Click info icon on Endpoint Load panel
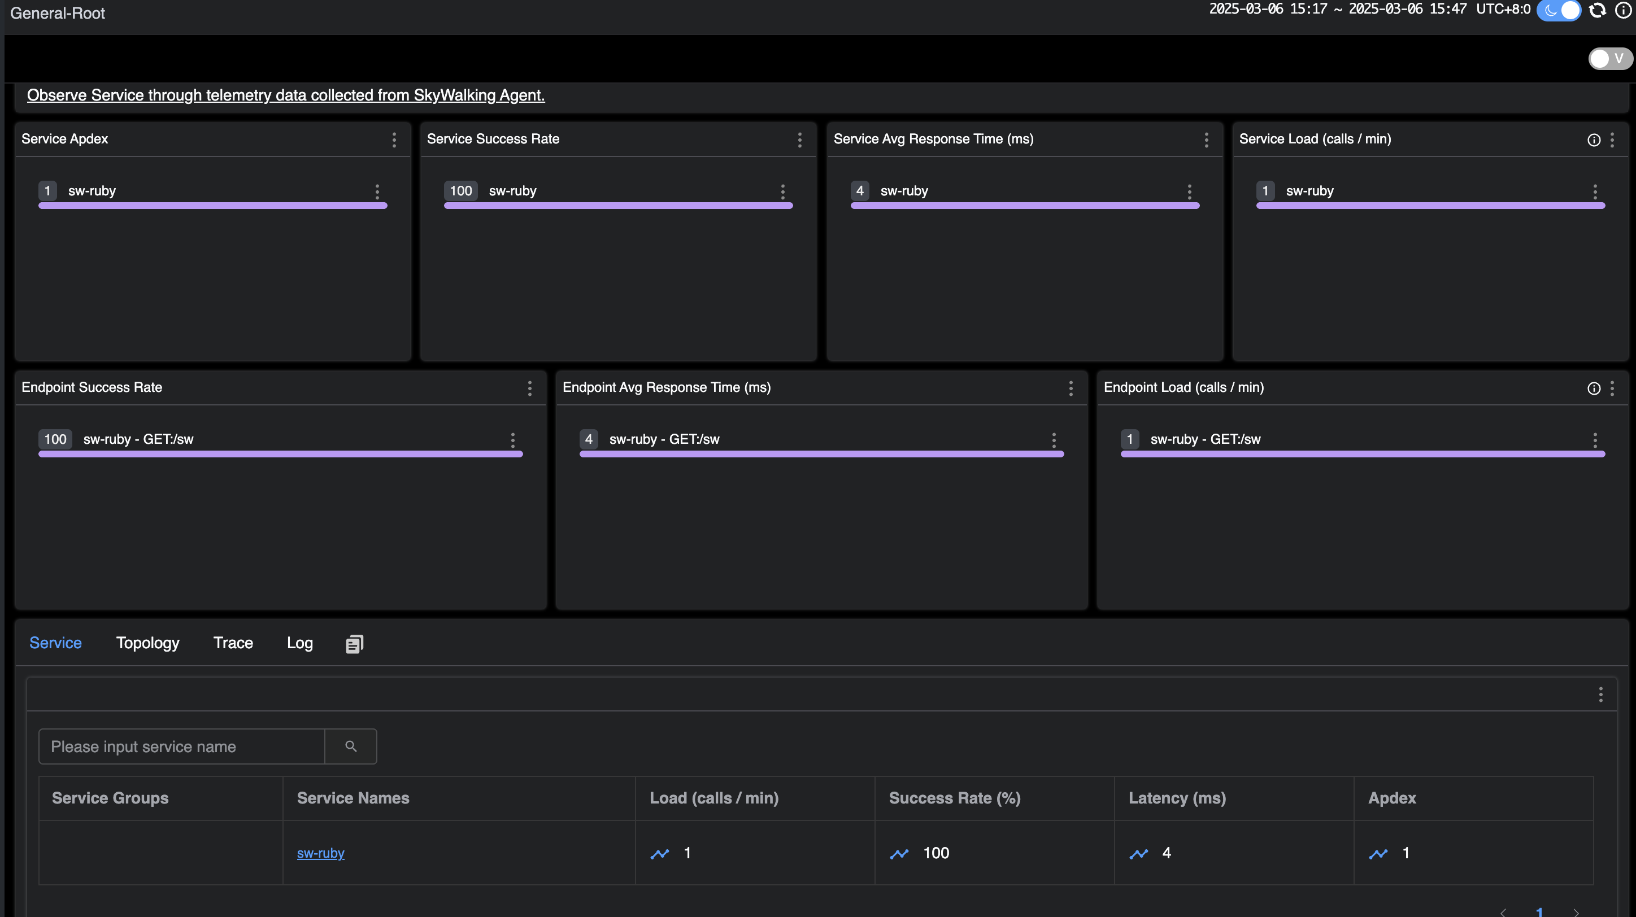Screen dimensions: 1636x917 click(x=1594, y=388)
